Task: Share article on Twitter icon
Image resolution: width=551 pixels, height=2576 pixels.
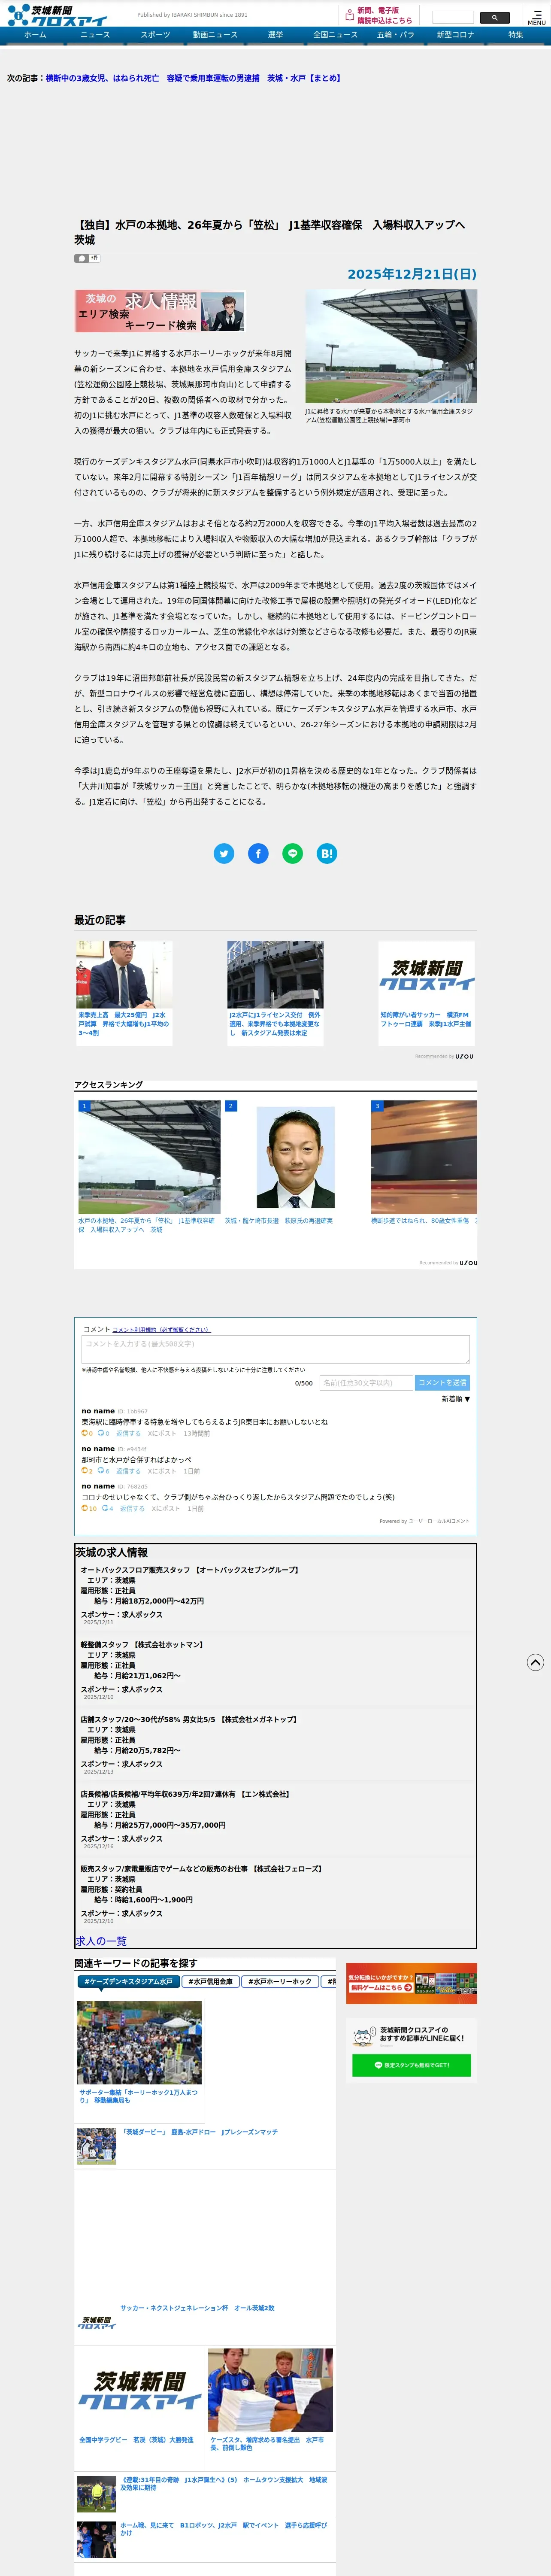Action: [x=224, y=853]
